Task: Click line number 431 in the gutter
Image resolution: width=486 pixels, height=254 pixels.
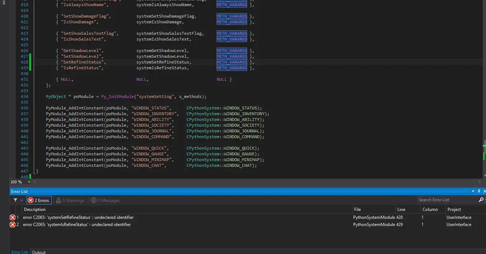Action: point(24,79)
